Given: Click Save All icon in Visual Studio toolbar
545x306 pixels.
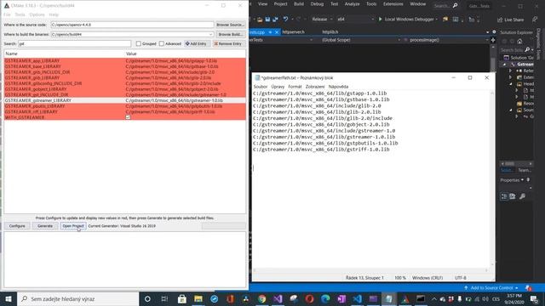Looking at the screenshot, I should (275, 20).
